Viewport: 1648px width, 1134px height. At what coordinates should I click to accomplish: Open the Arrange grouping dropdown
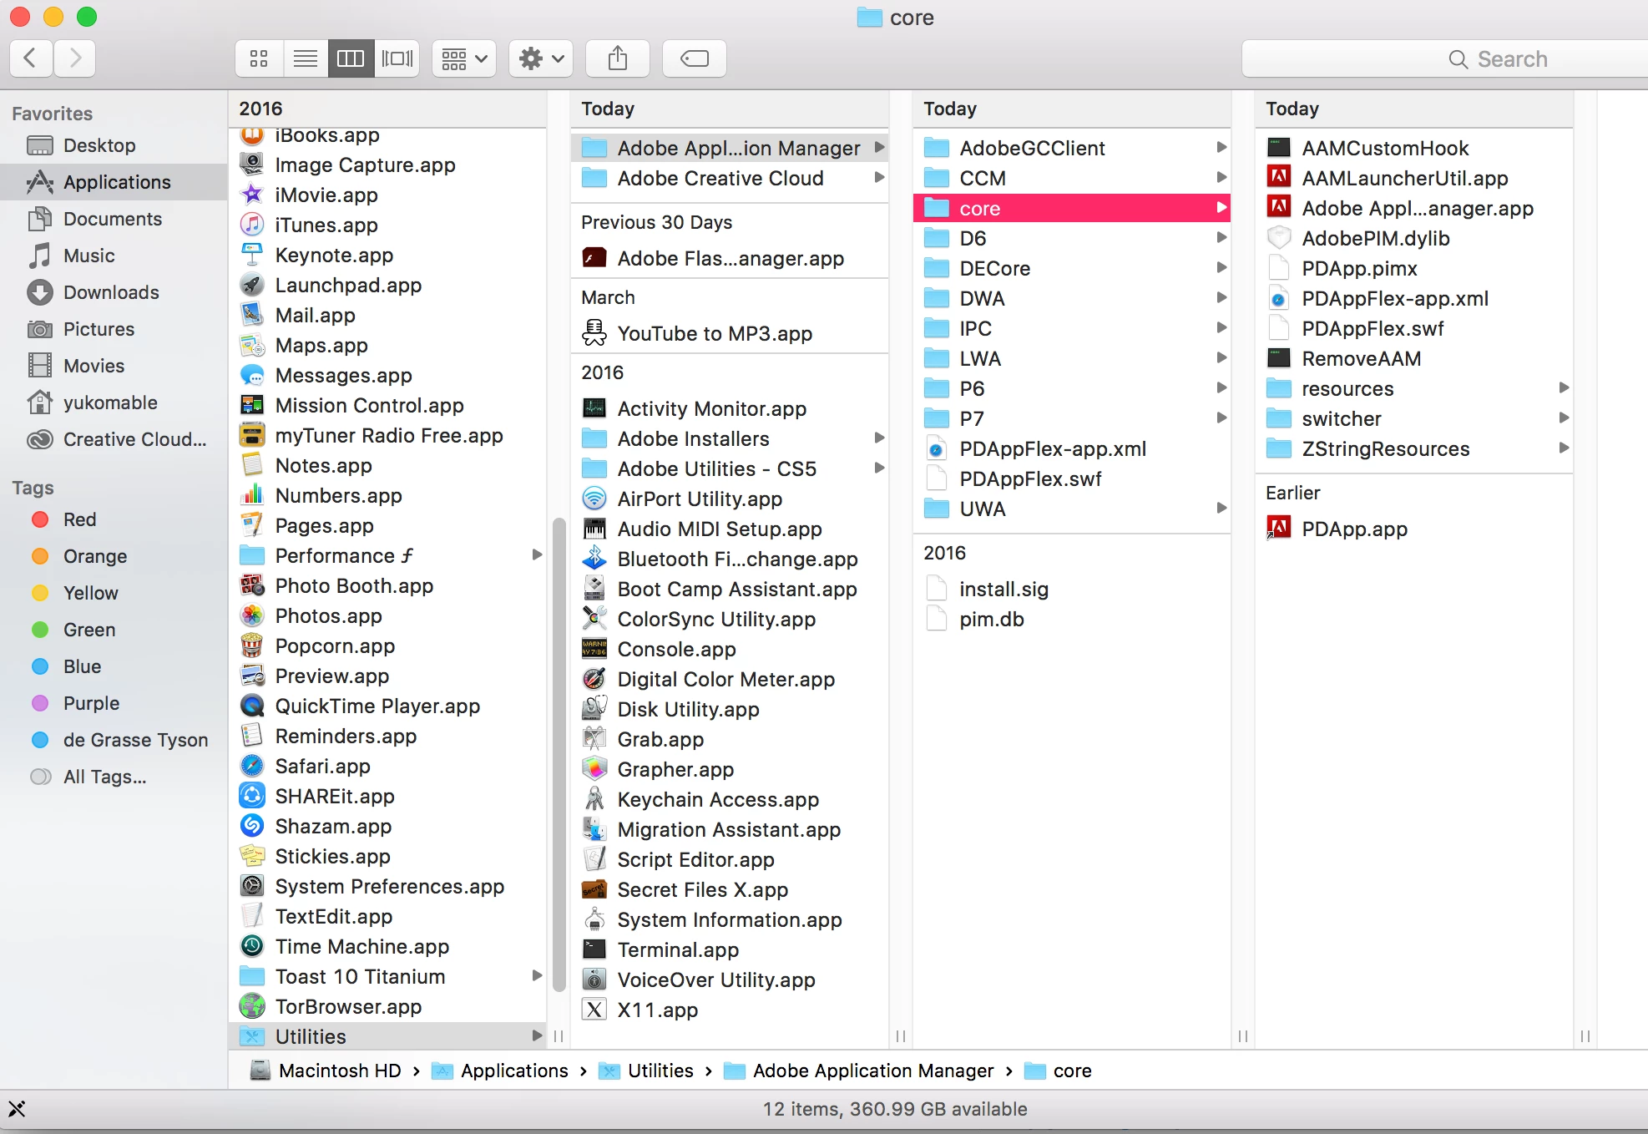464,58
